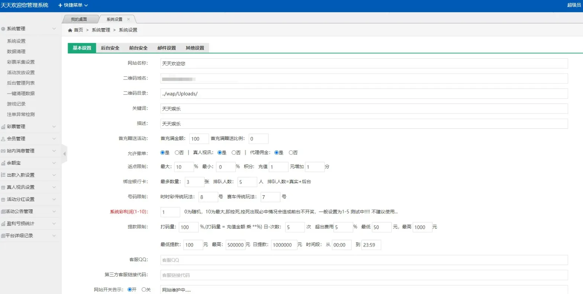Open 彩票采集设置 in the sidebar
Viewport: 583px width, 294px height.
tap(21, 62)
